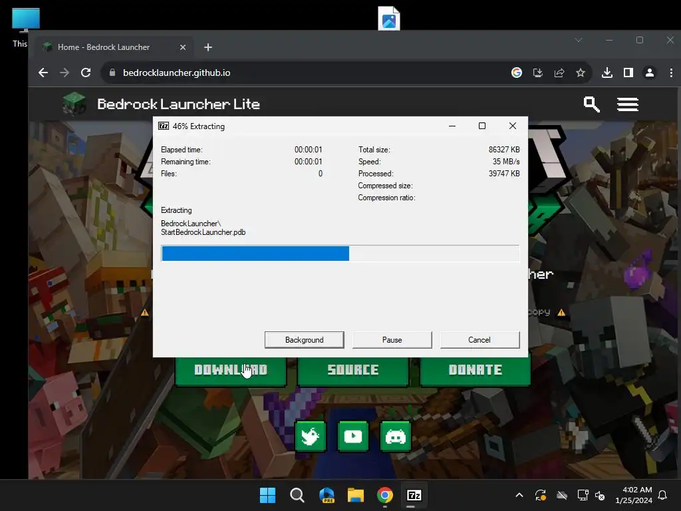Show hidden tray icons chevron
681x511 pixels.
pos(519,495)
